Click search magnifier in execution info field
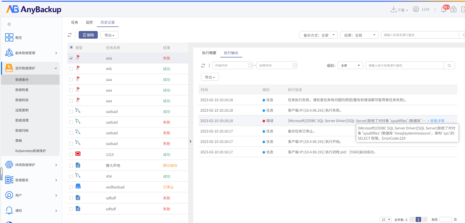Viewport: 465px width, 223px height. point(449,66)
